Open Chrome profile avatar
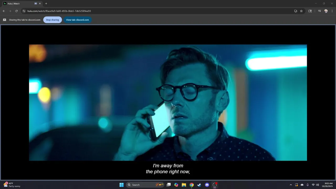 coord(326,11)
